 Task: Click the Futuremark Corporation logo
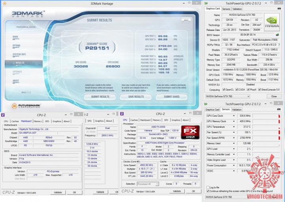pyautogui.click(x=26, y=106)
